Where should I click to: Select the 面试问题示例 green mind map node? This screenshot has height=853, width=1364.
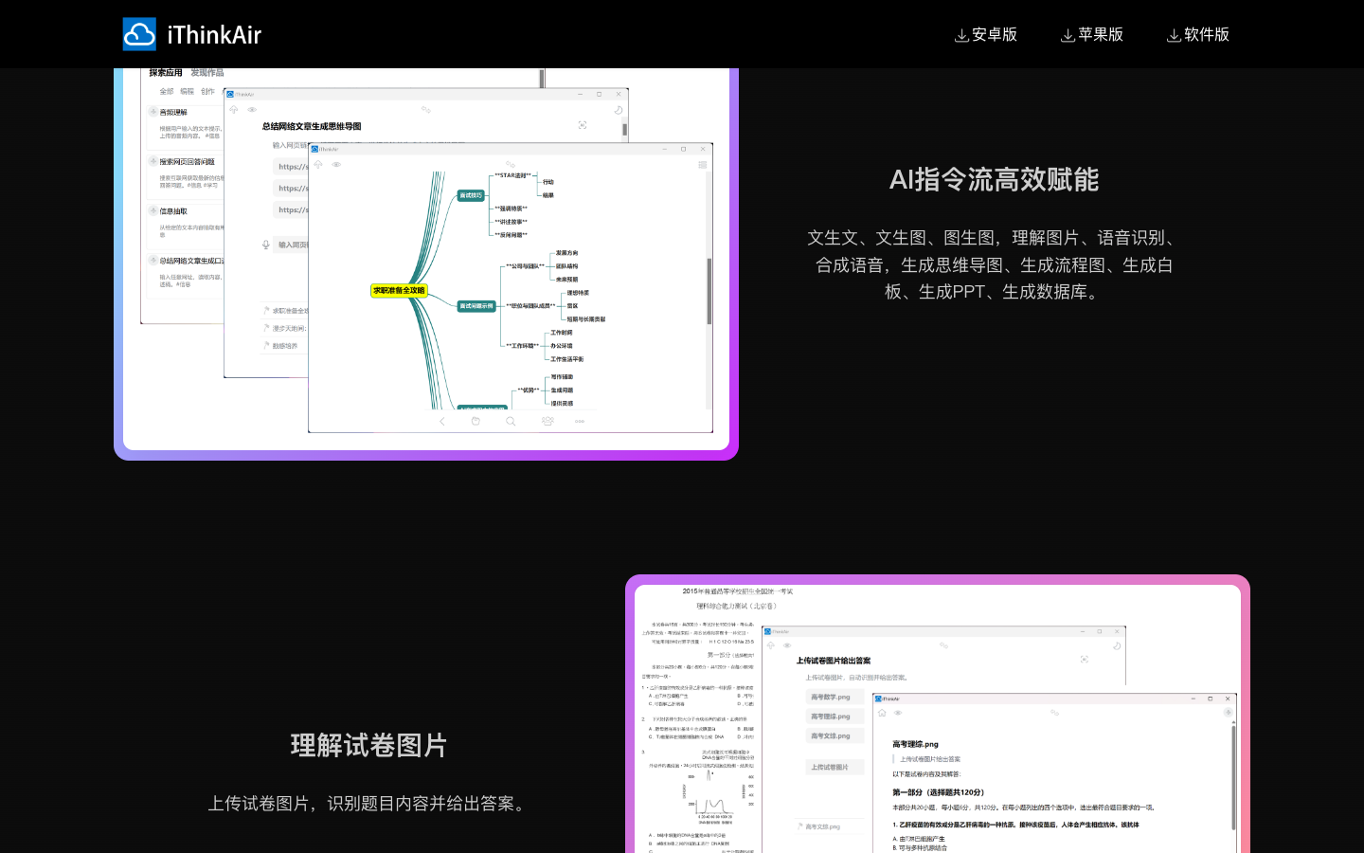click(476, 306)
